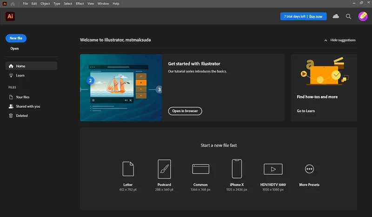Click the Shared with you people icon
Image resolution: width=372 pixels, height=217 pixels.
click(x=11, y=106)
